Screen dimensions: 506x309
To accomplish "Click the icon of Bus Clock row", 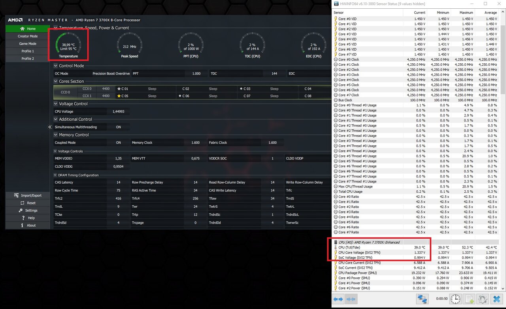I will [x=336, y=100].
